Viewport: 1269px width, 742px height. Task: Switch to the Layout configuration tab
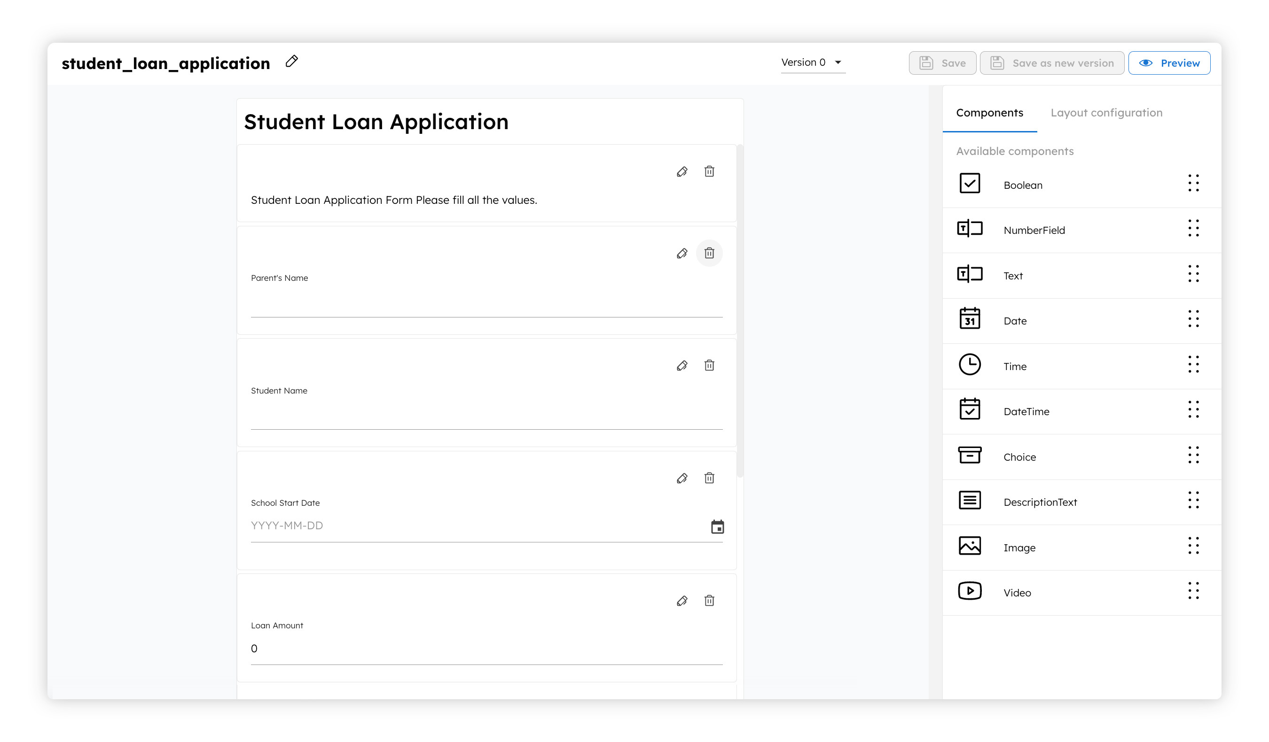pyautogui.click(x=1106, y=112)
